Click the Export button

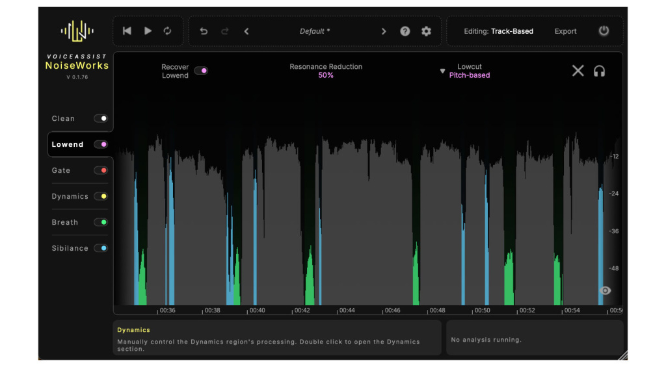tap(565, 31)
